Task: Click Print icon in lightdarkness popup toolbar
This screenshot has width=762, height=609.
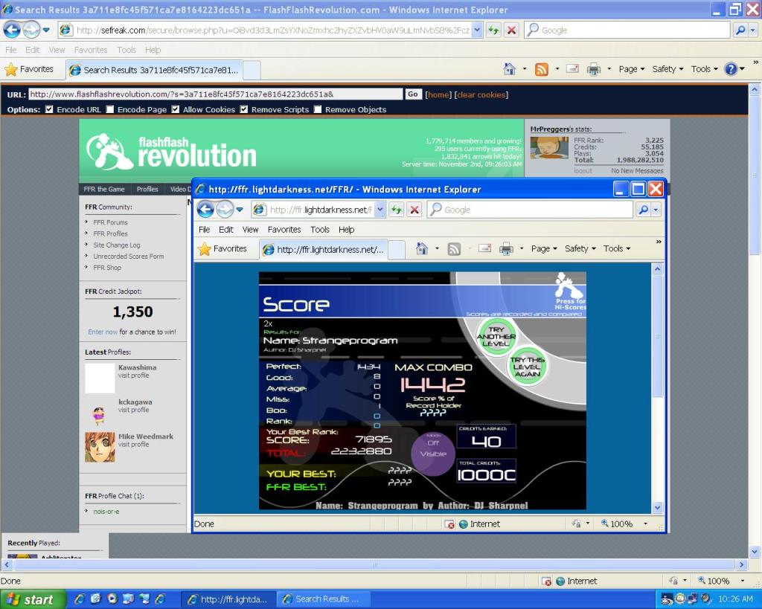Action: pos(506,249)
